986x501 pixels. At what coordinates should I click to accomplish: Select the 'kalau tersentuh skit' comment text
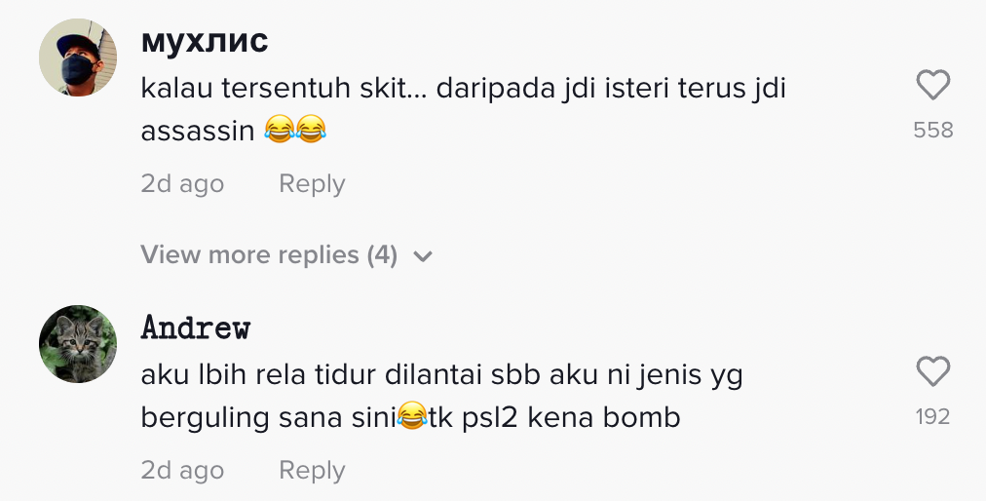click(463, 89)
